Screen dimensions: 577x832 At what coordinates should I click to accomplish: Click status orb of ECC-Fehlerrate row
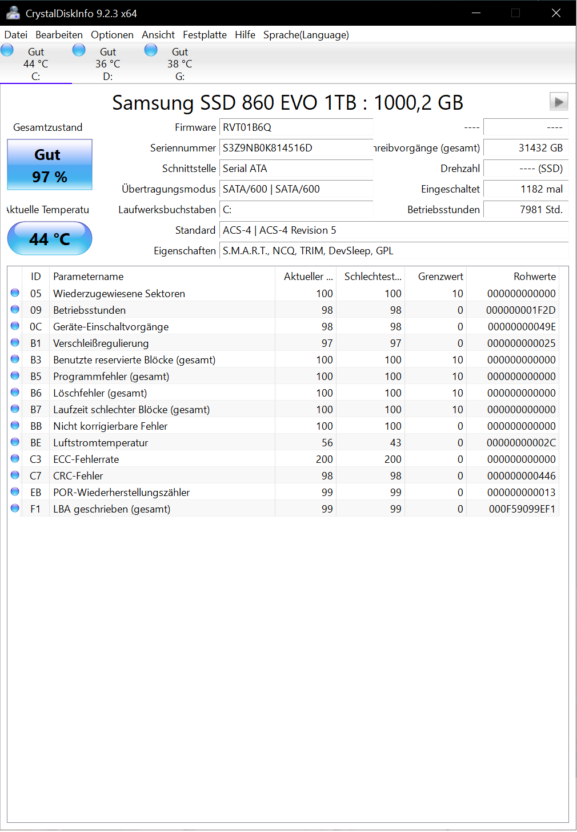15,458
